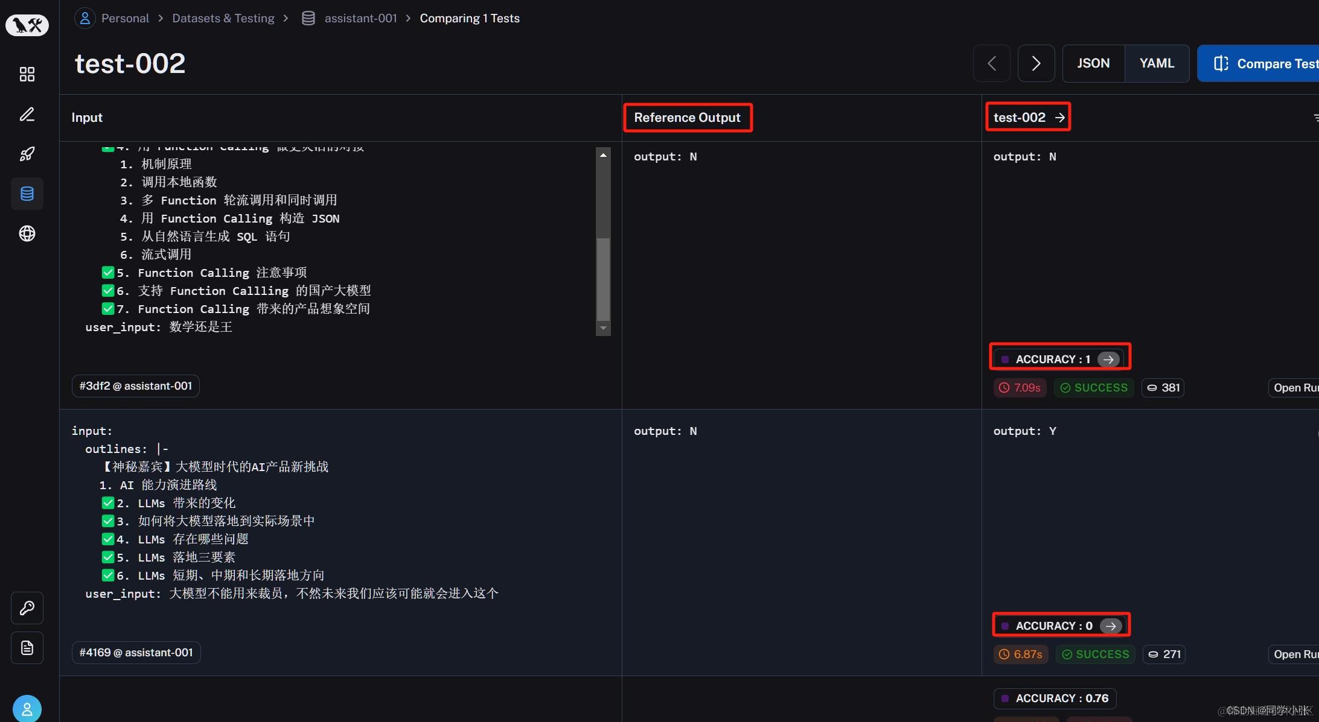Go to next example with right chevron
The width and height of the screenshot is (1319, 722).
point(1036,63)
